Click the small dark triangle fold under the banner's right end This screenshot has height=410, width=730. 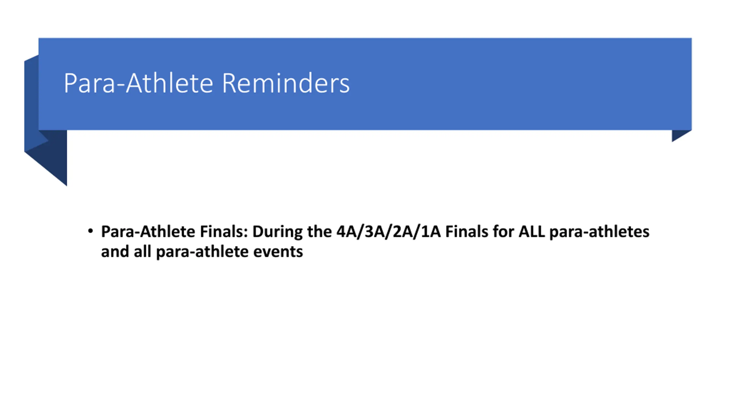pyautogui.click(x=680, y=135)
